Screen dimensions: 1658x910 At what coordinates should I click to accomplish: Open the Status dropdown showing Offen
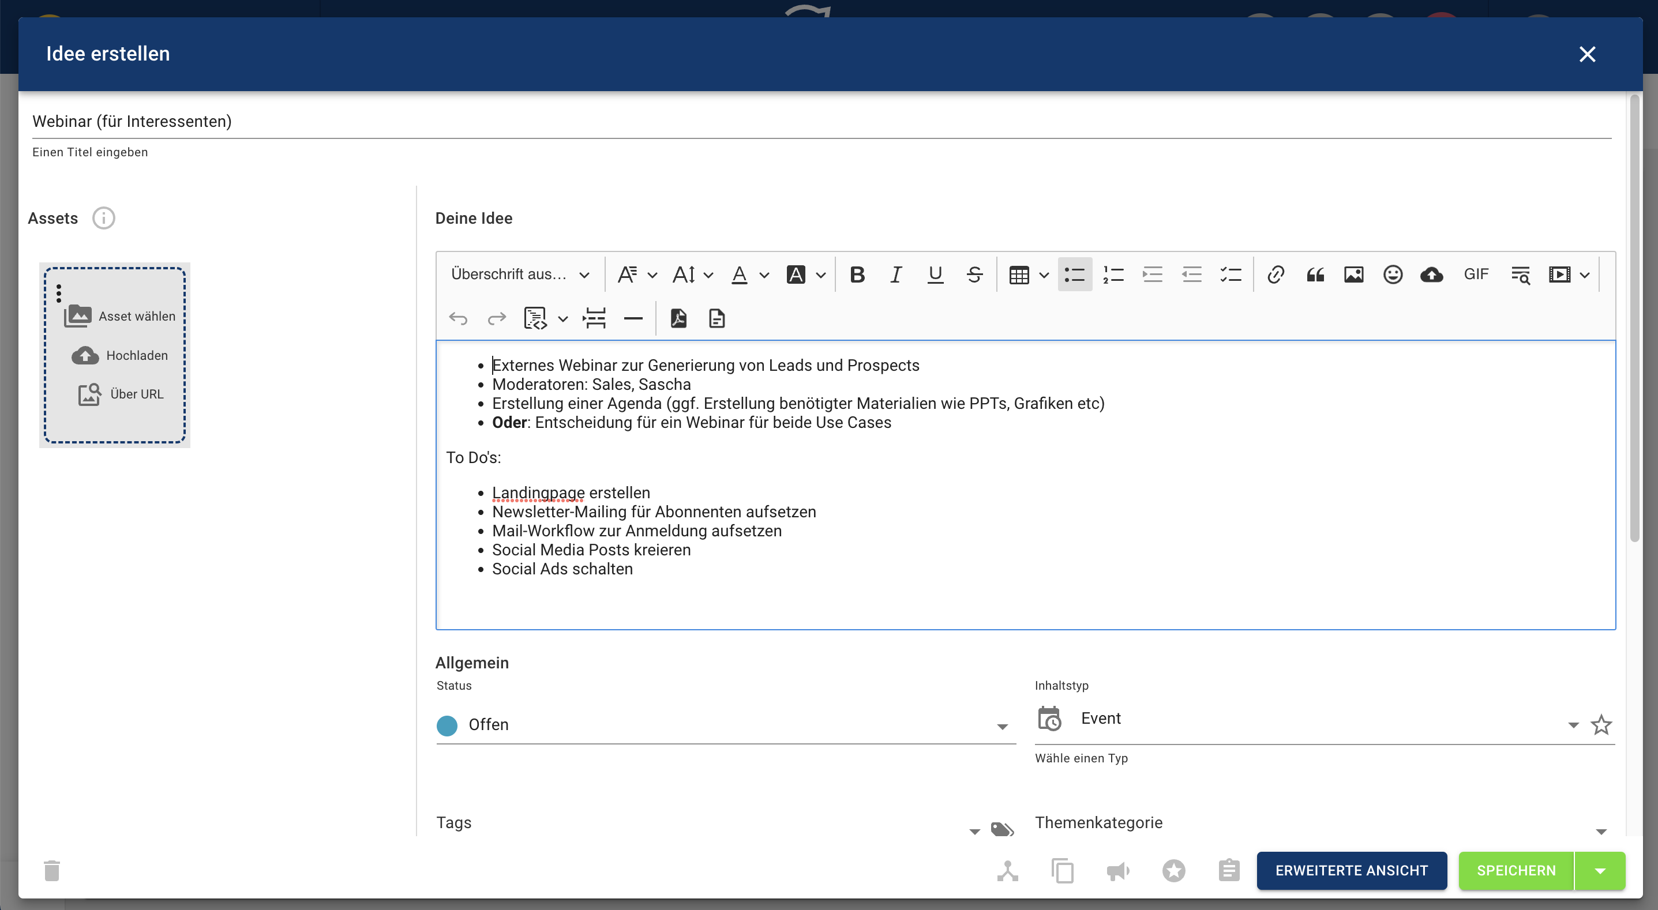click(x=726, y=725)
